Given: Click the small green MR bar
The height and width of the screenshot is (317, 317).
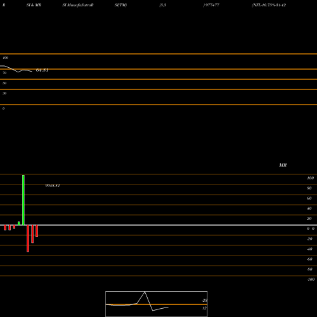Looking at the screenshot, I should pos(19,223).
